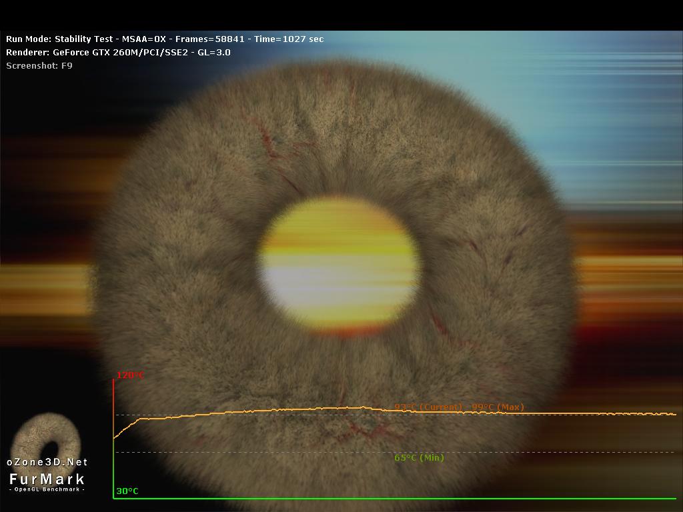Click the bright center hole of the torus
This screenshot has height=512, width=683.
339,265
